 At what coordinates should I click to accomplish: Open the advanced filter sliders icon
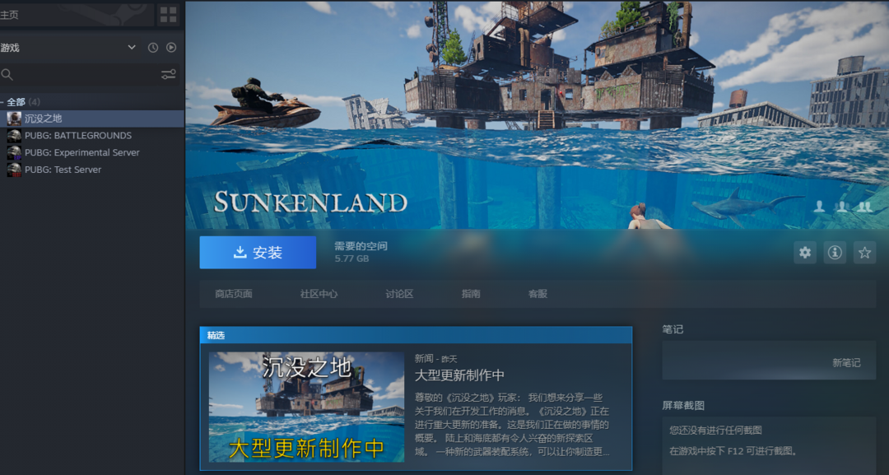[169, 74]
